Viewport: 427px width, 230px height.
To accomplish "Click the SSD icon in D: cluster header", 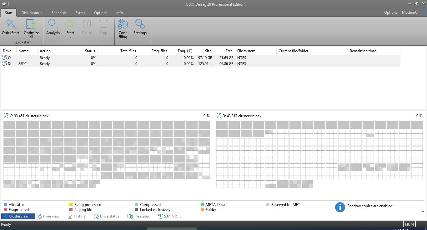I will click(219, 115).
